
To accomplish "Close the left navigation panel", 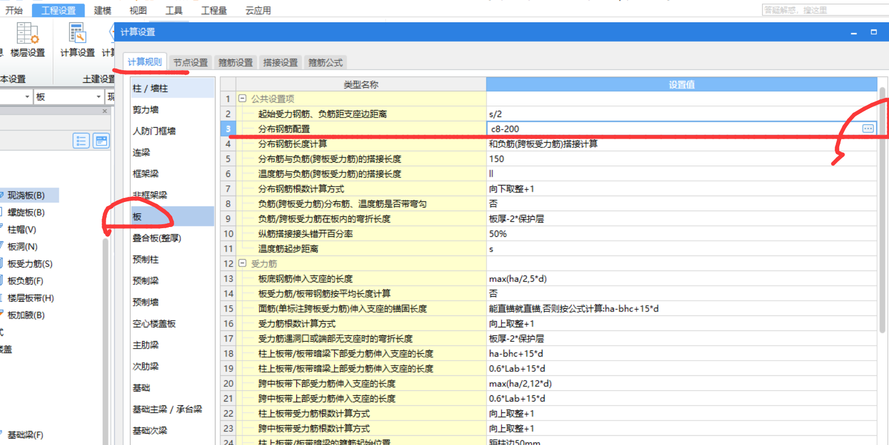I will tap(104, 111).
